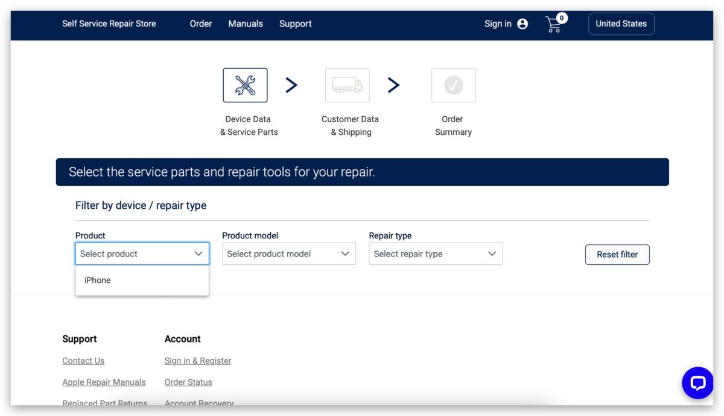Viewport: 724px width, 416px height.
Task: Click the wrench and screwdriver Device Data icon
Action: tap(245, 85)
